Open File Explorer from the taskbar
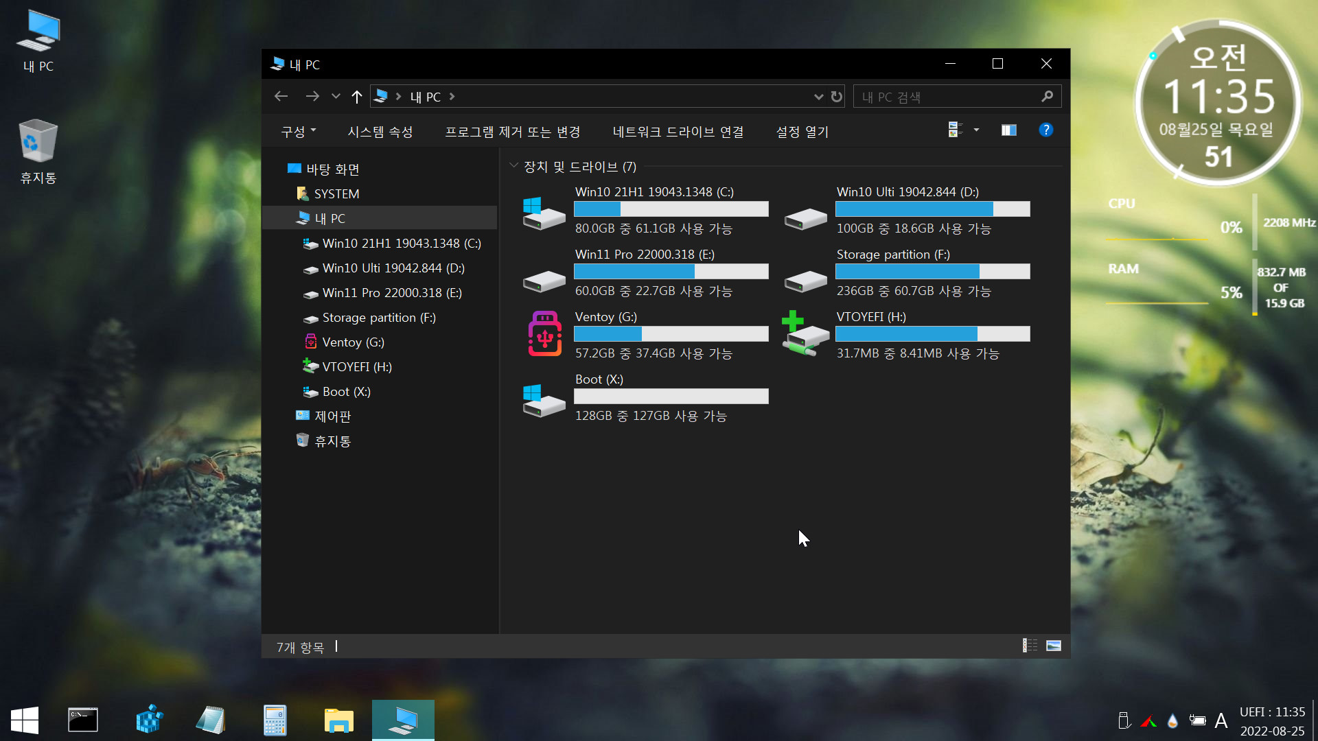 [339, 720]
